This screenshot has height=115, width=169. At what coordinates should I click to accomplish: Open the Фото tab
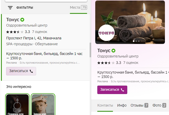tap(159, 105)
